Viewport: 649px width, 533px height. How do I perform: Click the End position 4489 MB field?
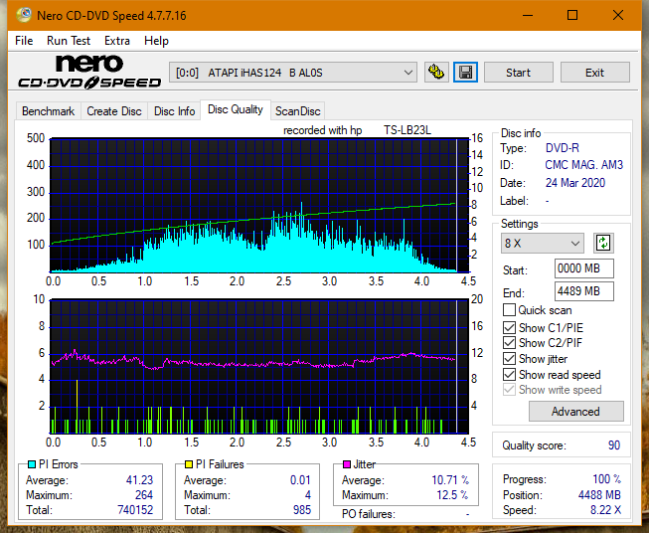pos(584,291)
